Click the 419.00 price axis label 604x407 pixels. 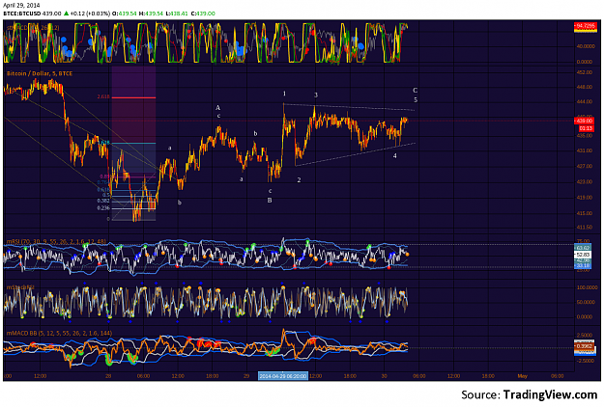pyautogui.click(x=585, y=198)
